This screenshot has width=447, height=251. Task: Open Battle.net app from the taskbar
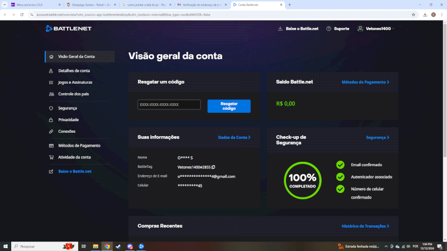tap(141, 247)
